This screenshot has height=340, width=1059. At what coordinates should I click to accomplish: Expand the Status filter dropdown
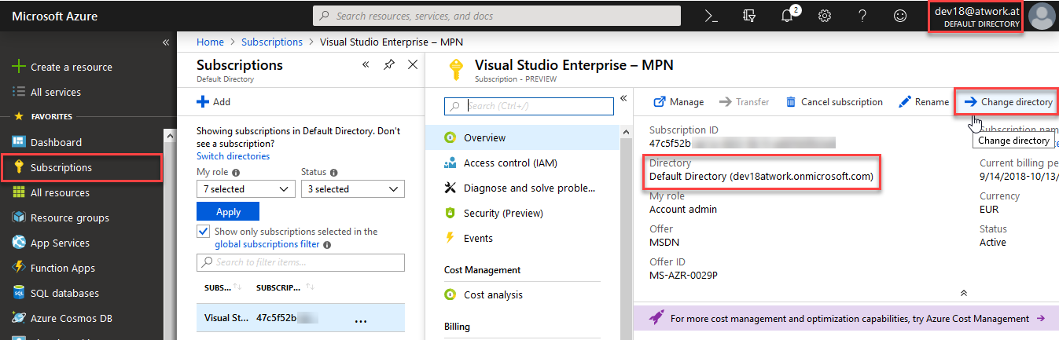(x=352, y=189)
